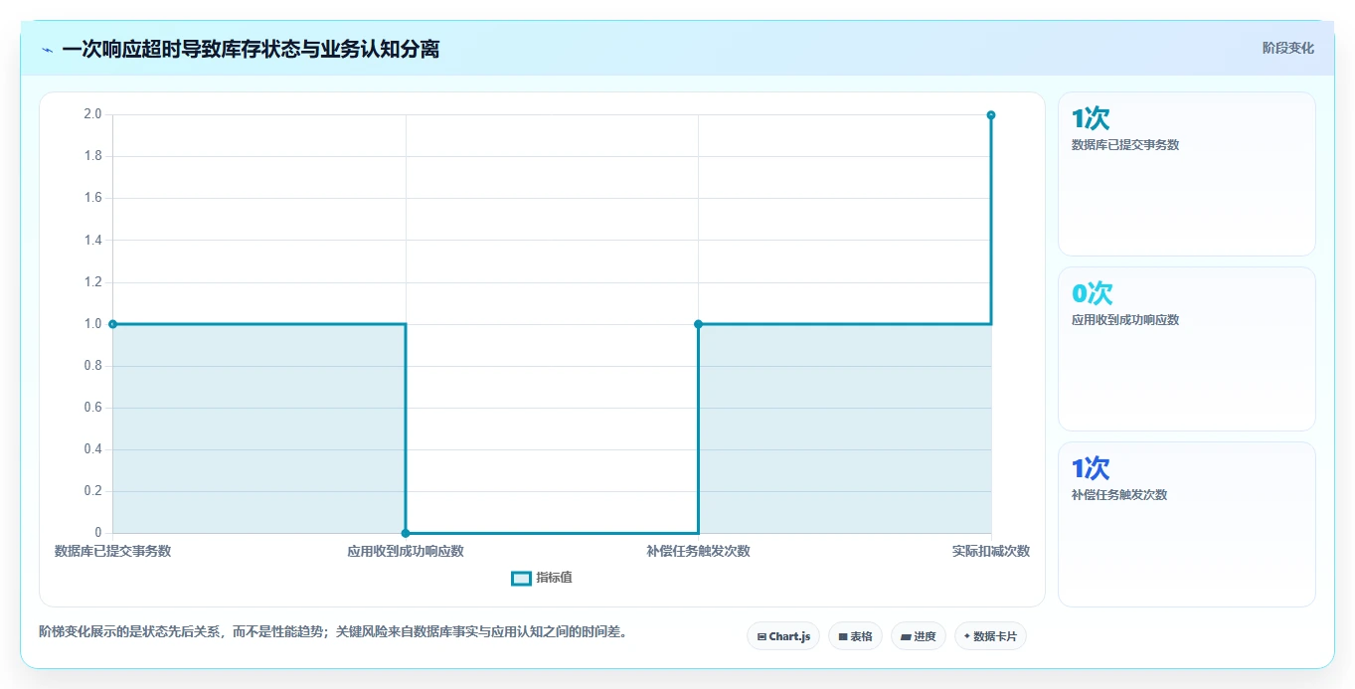Screen dimensions: 1355x689
Task: Click the x-axis label 数据库已提交事务数
Action: [112, 551]
